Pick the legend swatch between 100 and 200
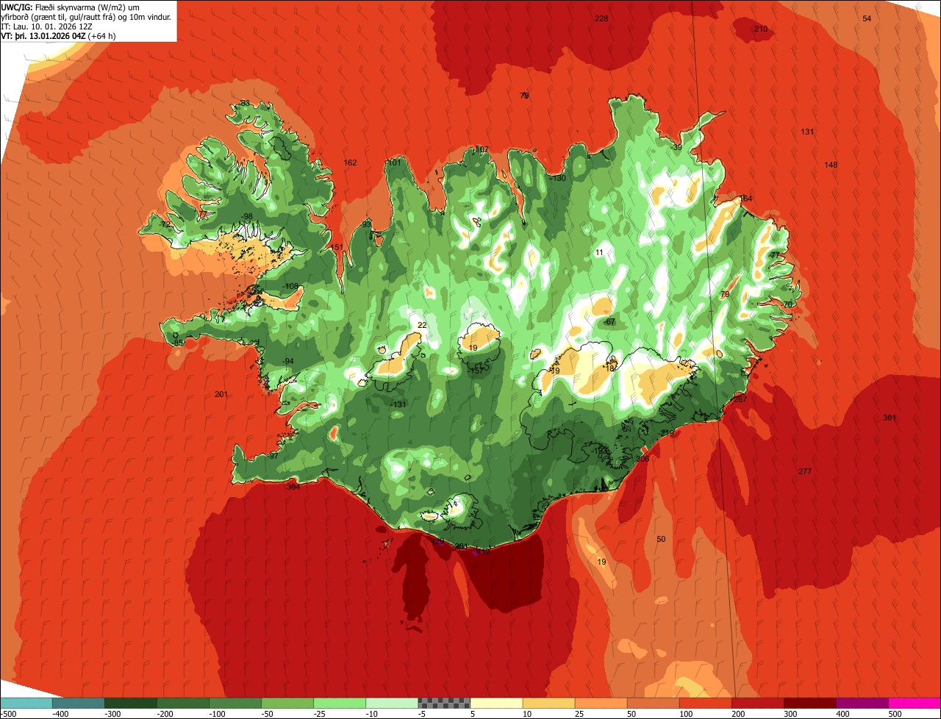 coord(705,703)
